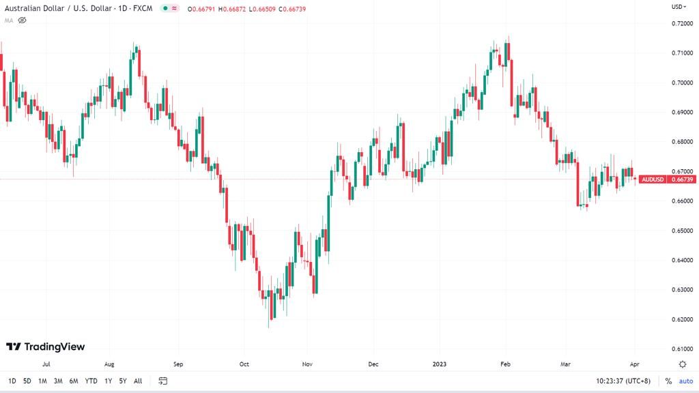This screenshot has height=393, width=699.
Task: Click the Jul label on time axis
Action: (46, 364)
